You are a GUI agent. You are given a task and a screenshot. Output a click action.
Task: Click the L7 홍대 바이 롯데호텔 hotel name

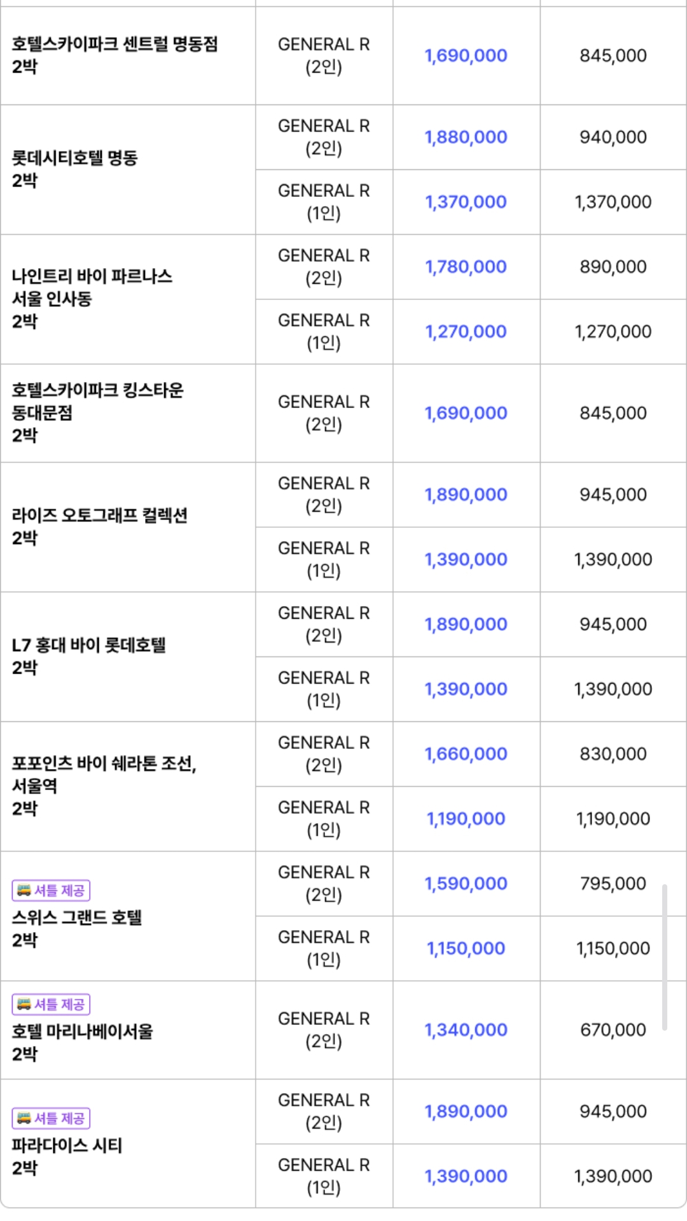click(89, 645)
